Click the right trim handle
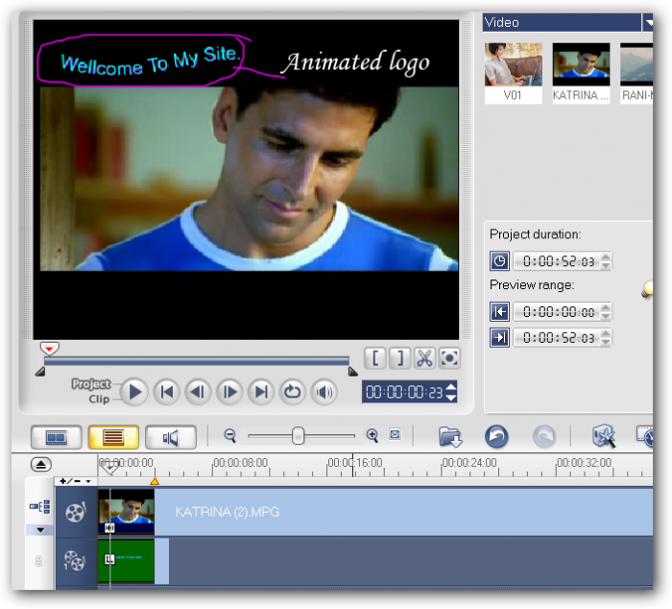Image resolution: width=672 pixels, height=609 pixels. click(x=352, y=372)
